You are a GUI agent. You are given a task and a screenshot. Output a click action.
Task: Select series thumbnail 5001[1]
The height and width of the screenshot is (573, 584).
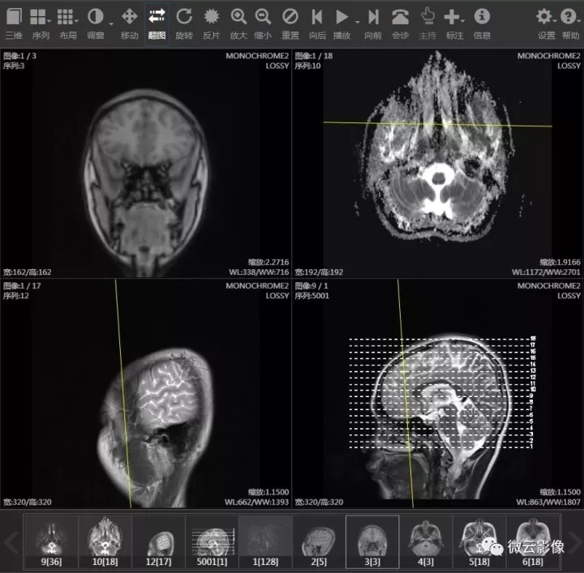212,541
